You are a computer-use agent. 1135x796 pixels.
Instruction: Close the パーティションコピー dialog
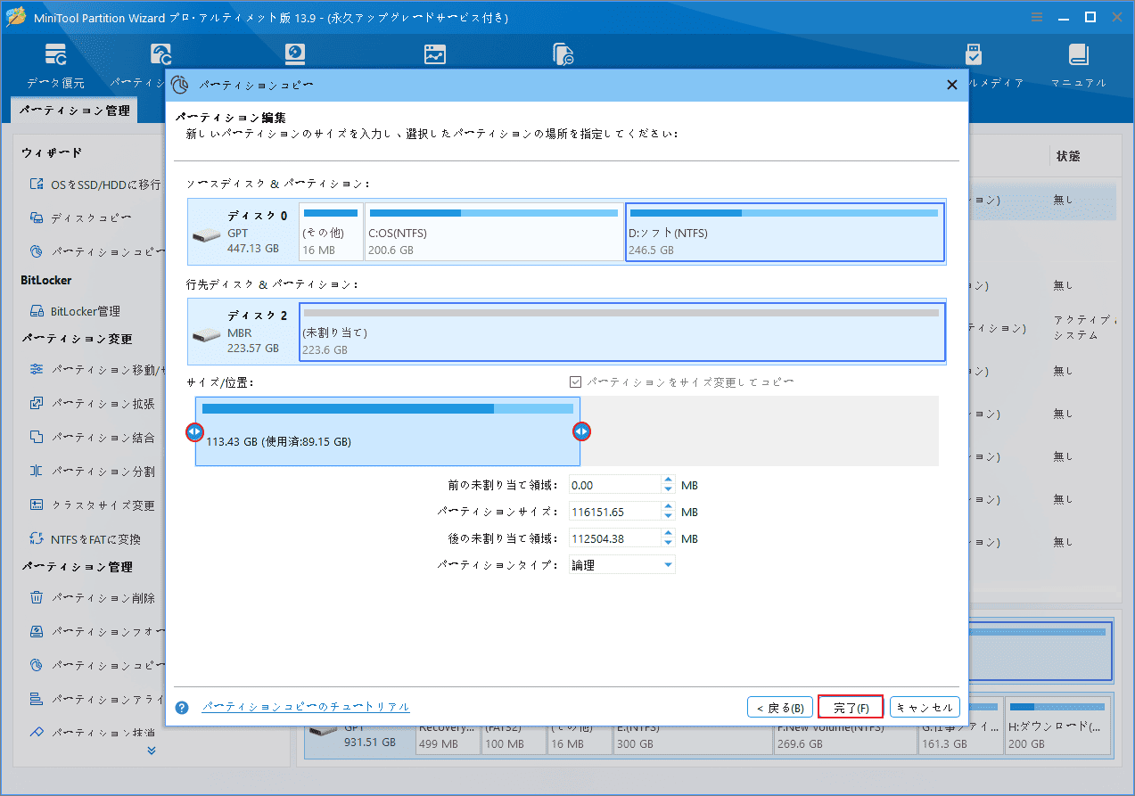(x=951, y=85)
